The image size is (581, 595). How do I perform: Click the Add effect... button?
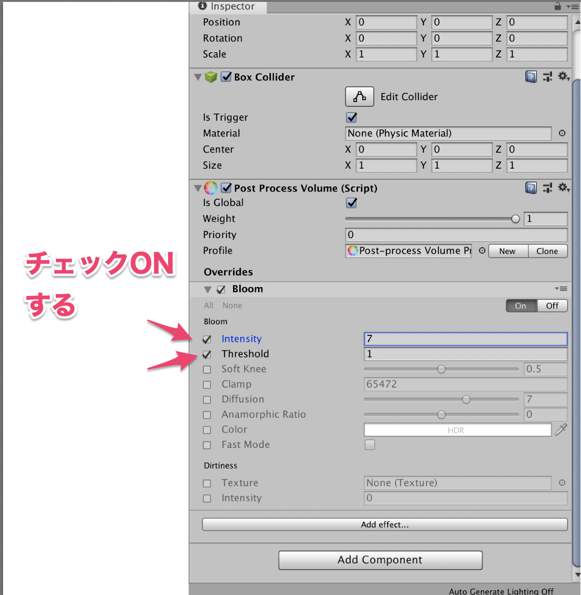tap(385, 525)
